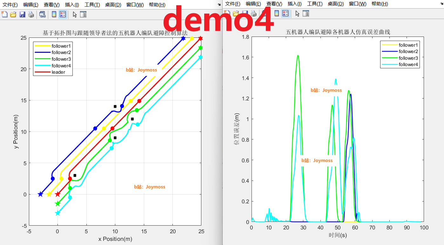The width and height of the screenshot is (444, 245).
Task: Click the right plot title 五机器人编队避障各机器人仿真误差曲线
Action: click(338, 32)
